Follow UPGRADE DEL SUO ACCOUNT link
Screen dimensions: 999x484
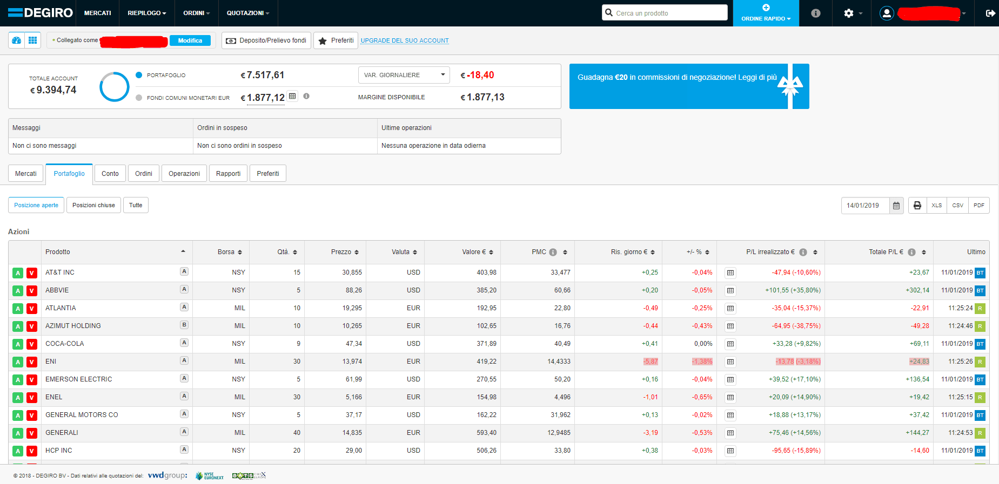(405, 40)
